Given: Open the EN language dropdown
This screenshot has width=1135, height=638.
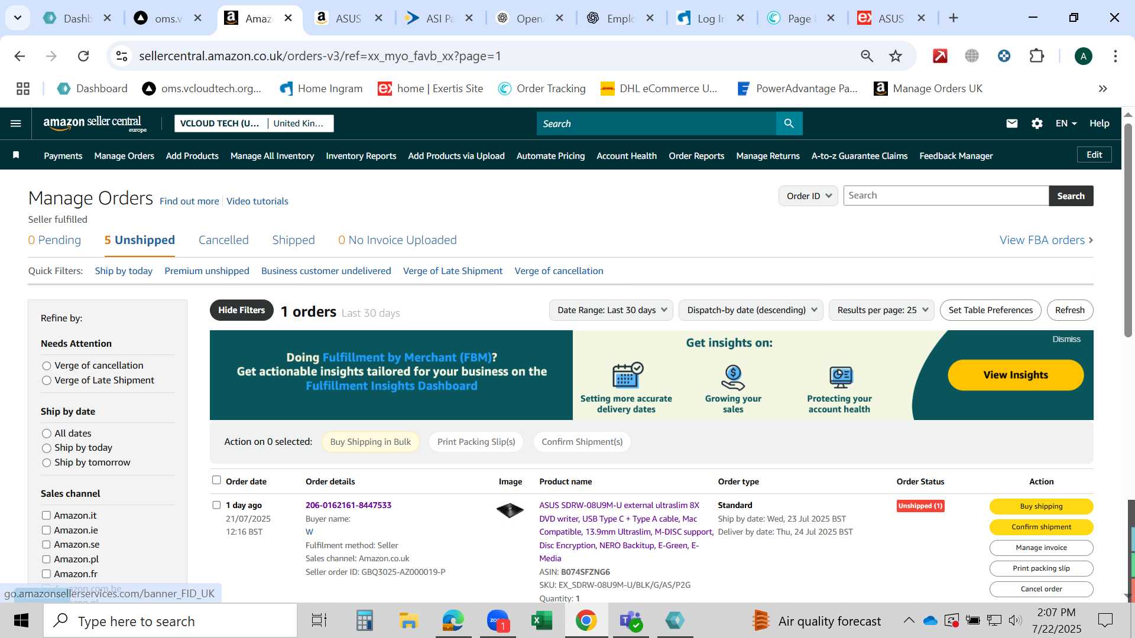Looking at the screenshot, I should point(1066,123).
